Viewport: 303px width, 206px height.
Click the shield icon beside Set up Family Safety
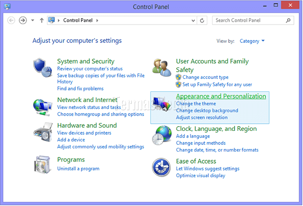pos(178,85)
